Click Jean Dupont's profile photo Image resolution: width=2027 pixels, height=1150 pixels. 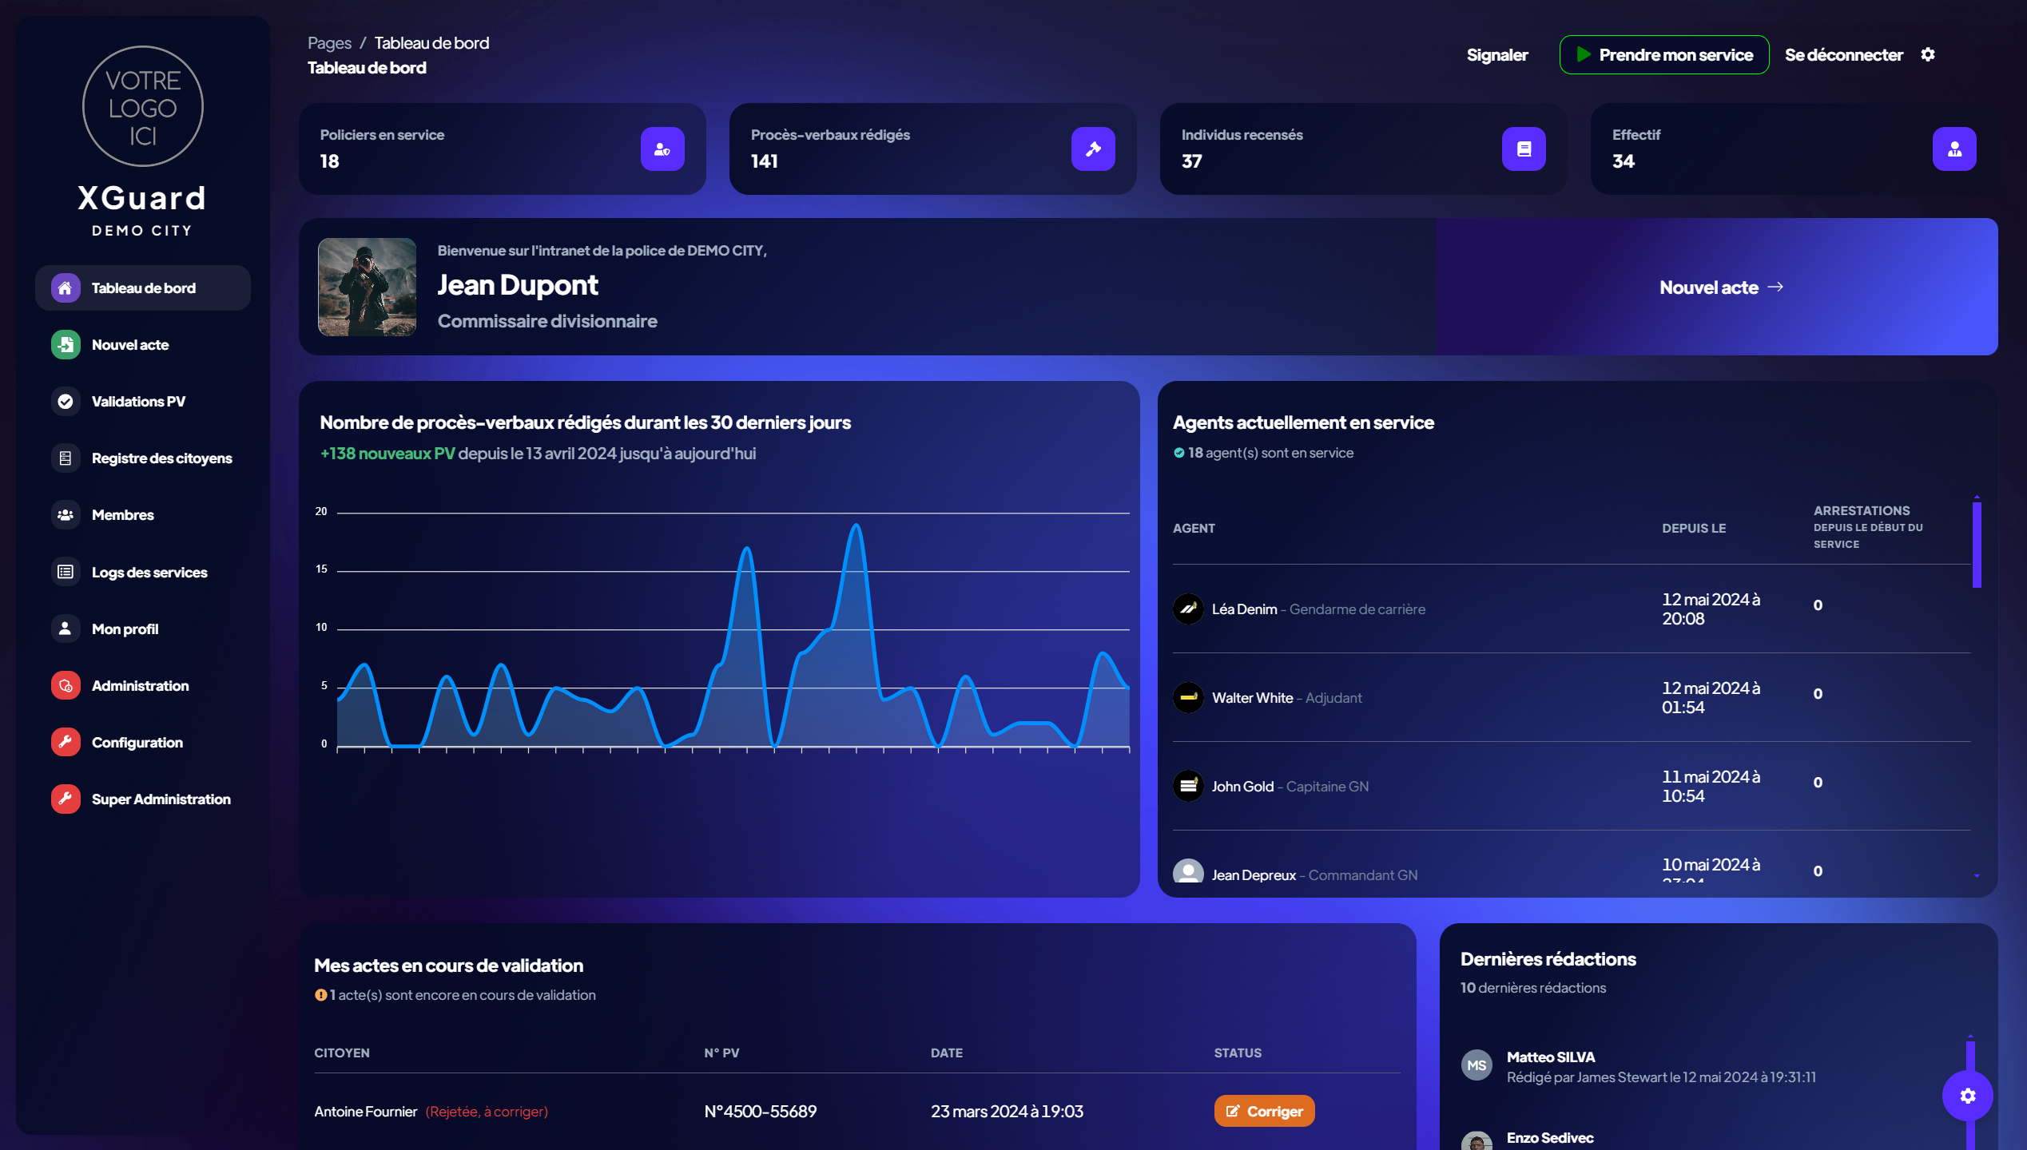(367, 287)
